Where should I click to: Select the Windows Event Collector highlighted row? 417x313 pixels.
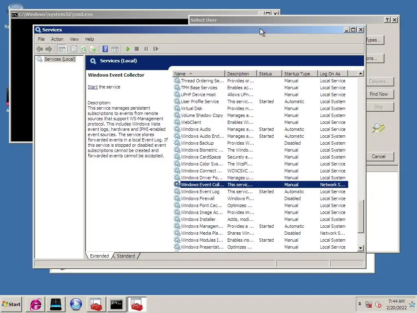260,185
